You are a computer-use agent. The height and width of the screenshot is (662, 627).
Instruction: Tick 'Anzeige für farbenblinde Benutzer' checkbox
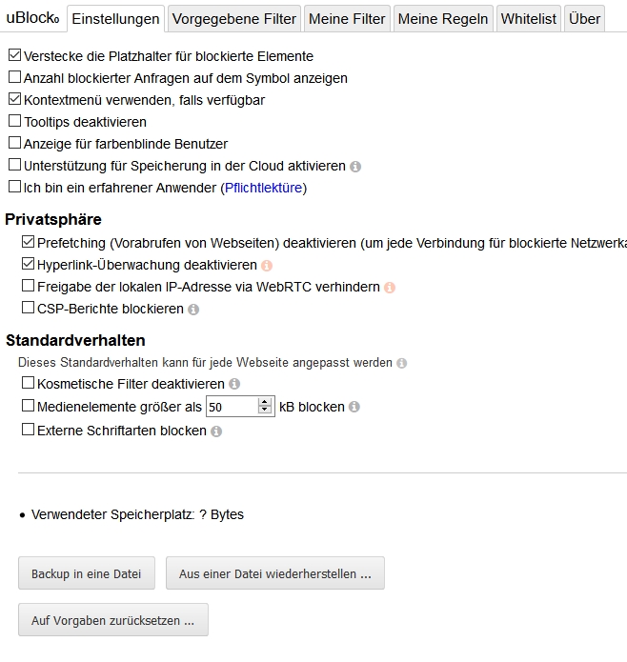(x=14, y=144)
